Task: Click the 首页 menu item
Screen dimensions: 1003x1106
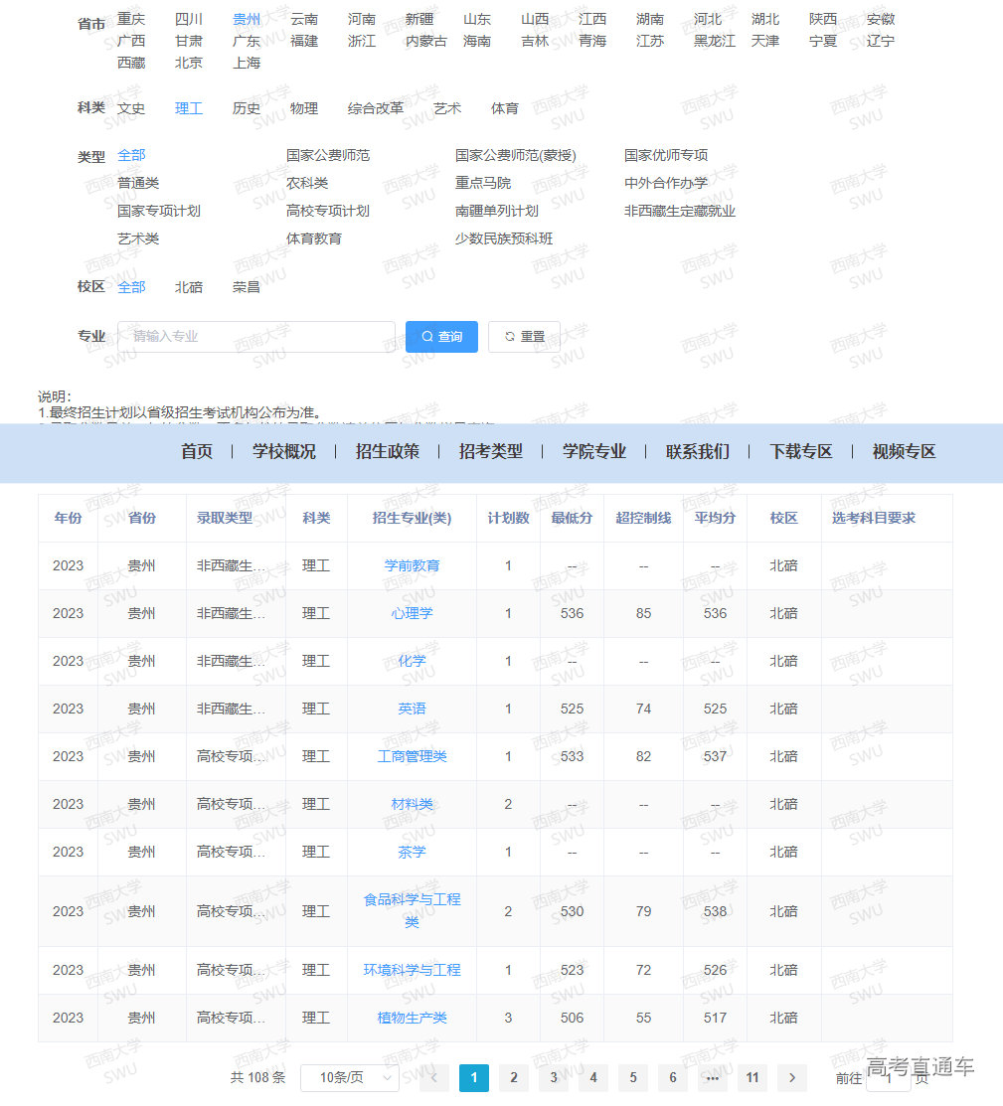Action: coord(197,452)
